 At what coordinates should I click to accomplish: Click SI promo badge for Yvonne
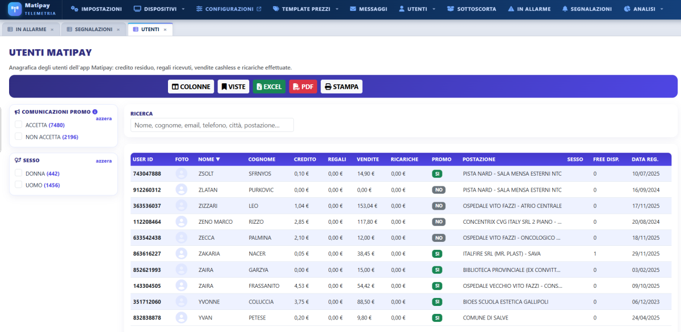point(437,301)
